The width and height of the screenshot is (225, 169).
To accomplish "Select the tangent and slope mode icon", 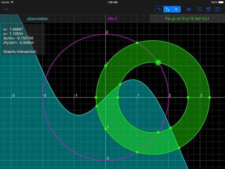I will pyautogui.click(x=168, y=9).
